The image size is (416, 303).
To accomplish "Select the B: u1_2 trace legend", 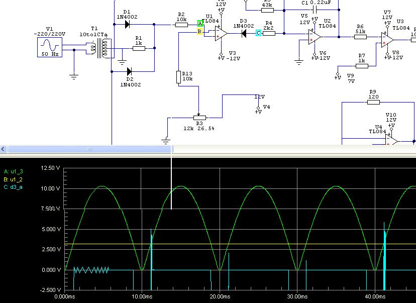I will click(13, 179).
